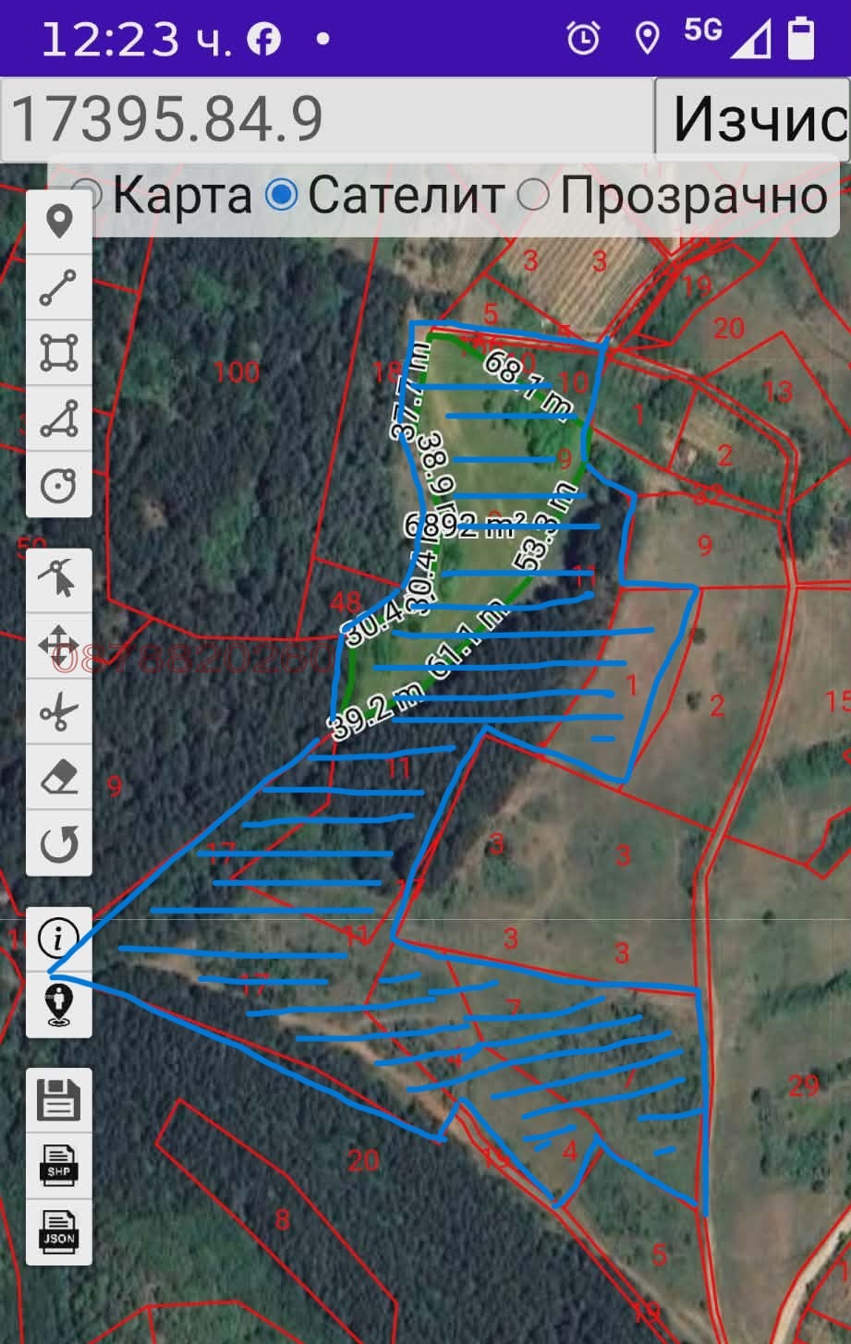Save drawing with floppy disk icon
Image resolution: width=851 pixels, height=1344 pixels.
59,1100
